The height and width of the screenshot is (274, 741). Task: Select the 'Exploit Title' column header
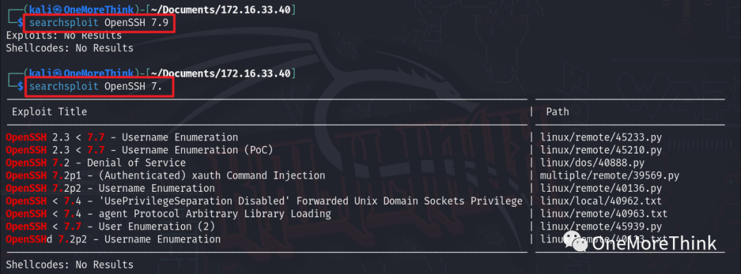point(49,112)
